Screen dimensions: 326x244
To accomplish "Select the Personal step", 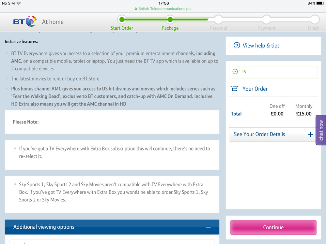I will pos(218,28).
